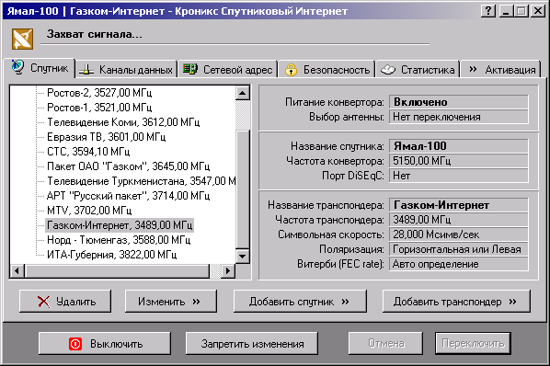Screen dimensions: 550x366
Task: Click the Захват сигнала... status text
Action: point(95,34)
